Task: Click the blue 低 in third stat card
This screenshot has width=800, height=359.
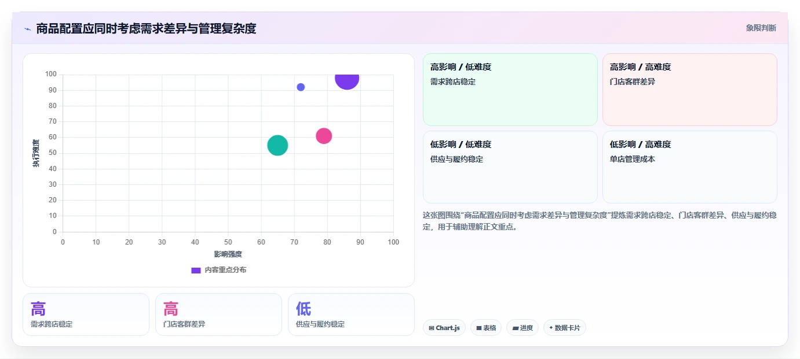Action: tap(304, 309)
